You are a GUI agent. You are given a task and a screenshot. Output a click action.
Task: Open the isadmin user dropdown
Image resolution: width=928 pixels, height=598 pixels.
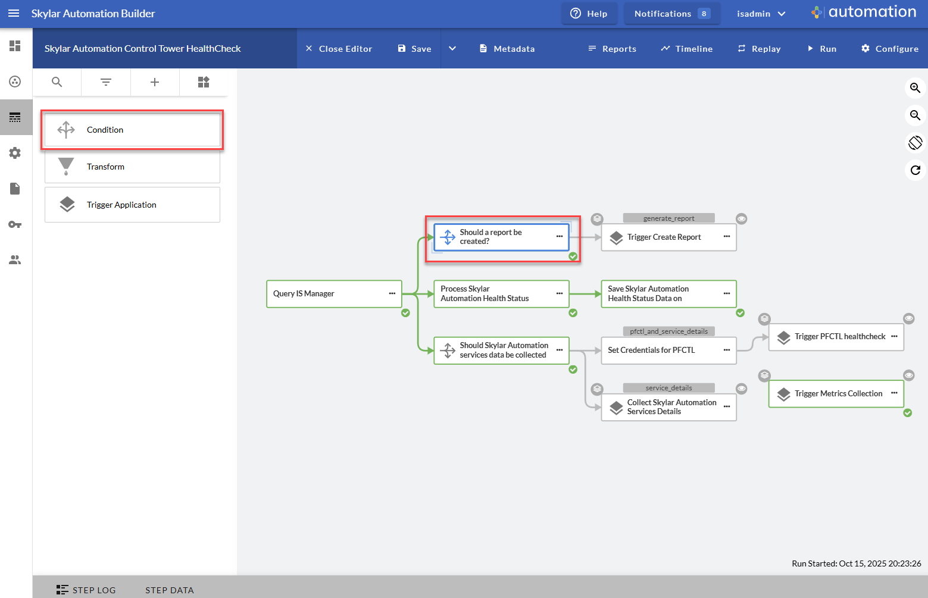[761, 14]
